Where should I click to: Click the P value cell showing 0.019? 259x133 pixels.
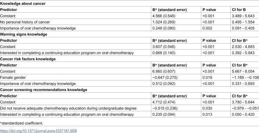[x=207, y=77]
